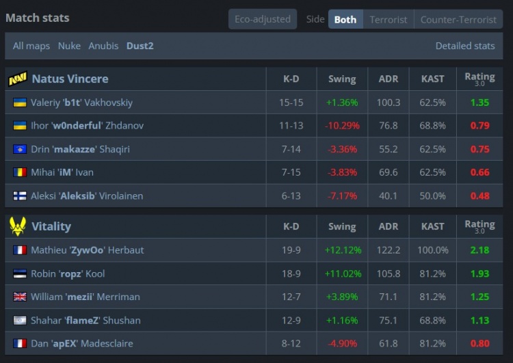This screenshot has width=513, height=363.
Task: Open Aleksi 'Aleksib' Virolainen player profile
Action: point(87,196)
